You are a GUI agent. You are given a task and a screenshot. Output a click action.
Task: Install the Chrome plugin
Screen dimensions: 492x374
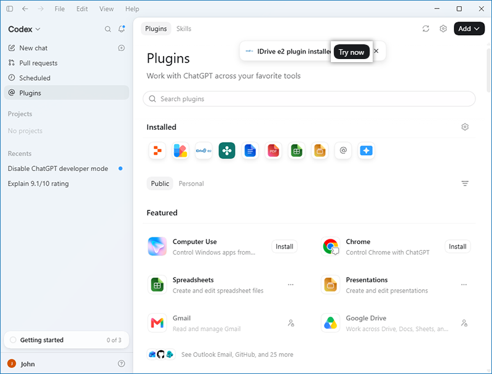click(x=458, y=247)
